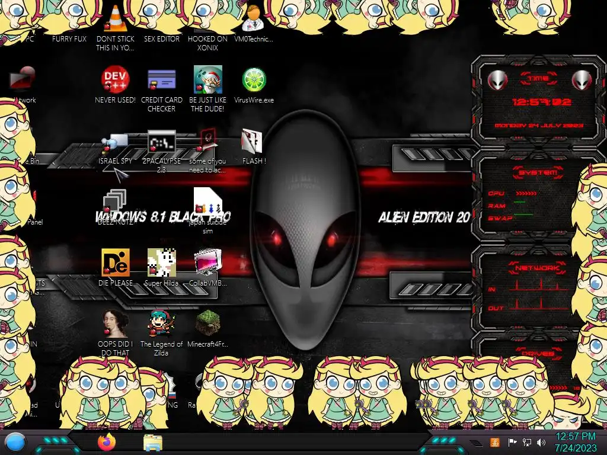607x455 pixels.
Task: Open the ISRAEL SPY shortcut
Action: click(x=116, y=142)
